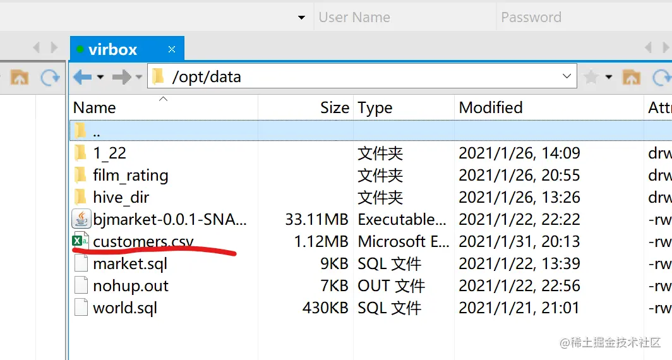This screenshot has width=672, height=360.
Task: Click the file icon of nohup.out
Action: coord(81,285)
